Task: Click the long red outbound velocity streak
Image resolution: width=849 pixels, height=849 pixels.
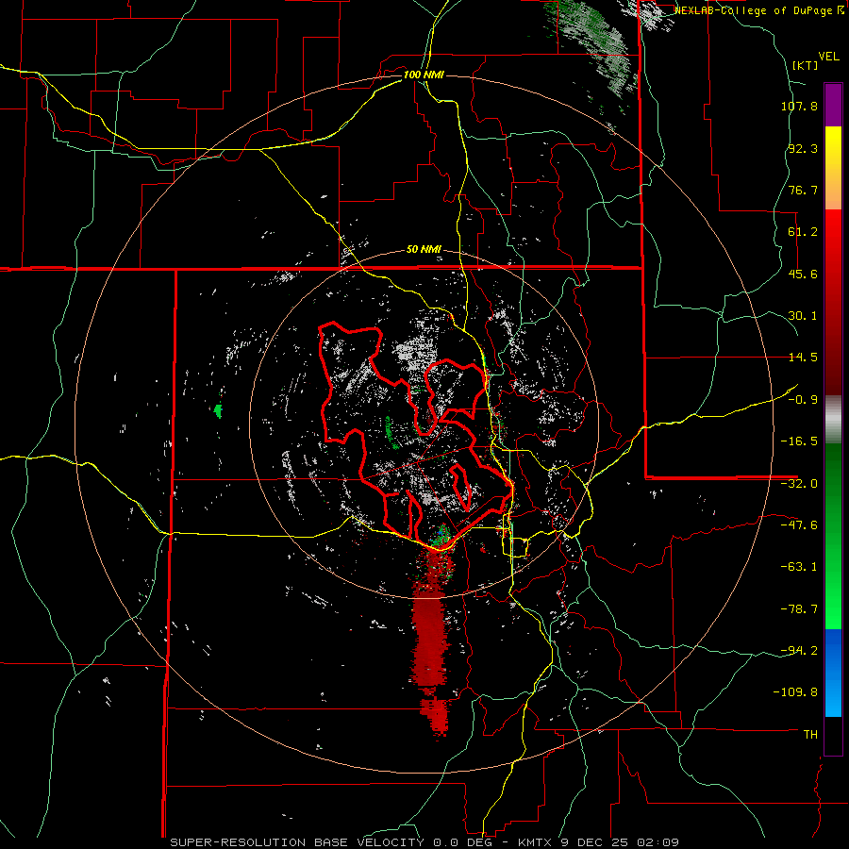Action: [x=431, y=639]
